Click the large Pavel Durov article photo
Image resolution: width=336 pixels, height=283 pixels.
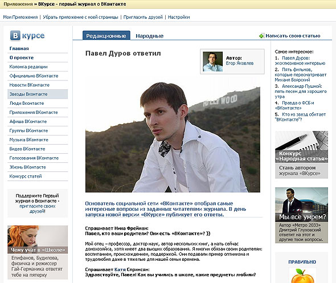(x=173, y=137)
